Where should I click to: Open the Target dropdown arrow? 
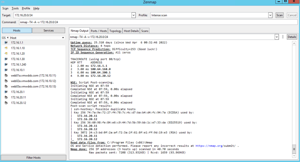pos(134,15)
